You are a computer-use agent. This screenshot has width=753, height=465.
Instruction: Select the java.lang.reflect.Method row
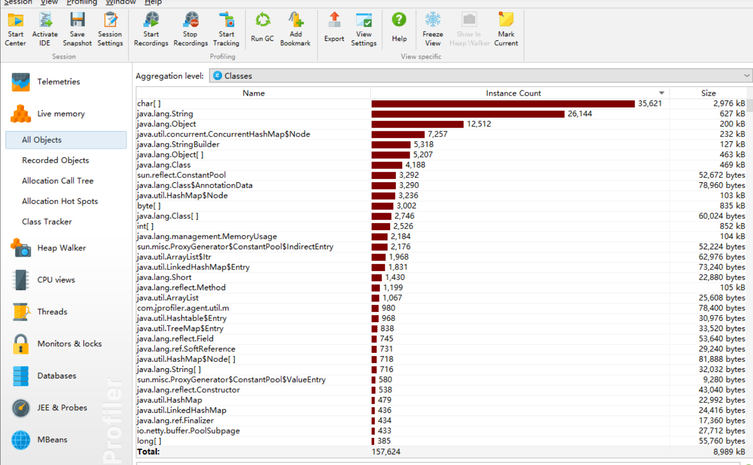442,288
